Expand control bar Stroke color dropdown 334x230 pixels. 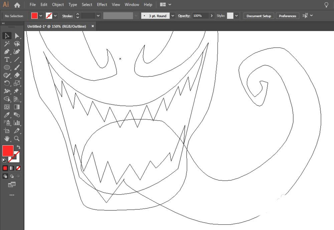click(x=55, y=16)
